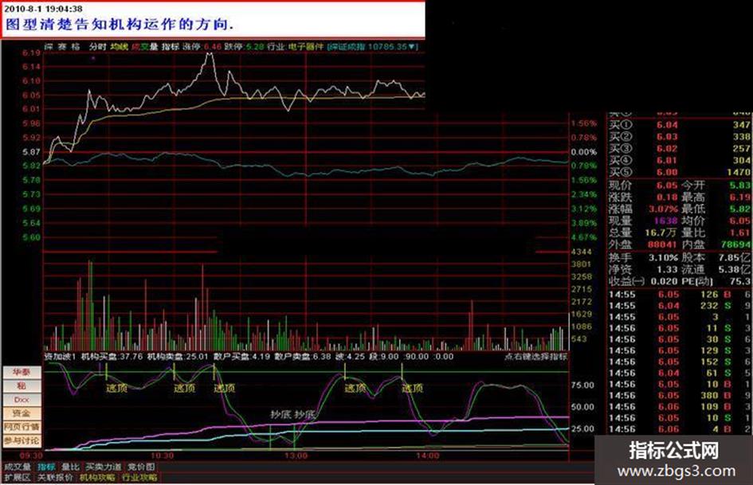
Task: Switch to the 指标 bottom tab
Action: click(x=46, y=467)
